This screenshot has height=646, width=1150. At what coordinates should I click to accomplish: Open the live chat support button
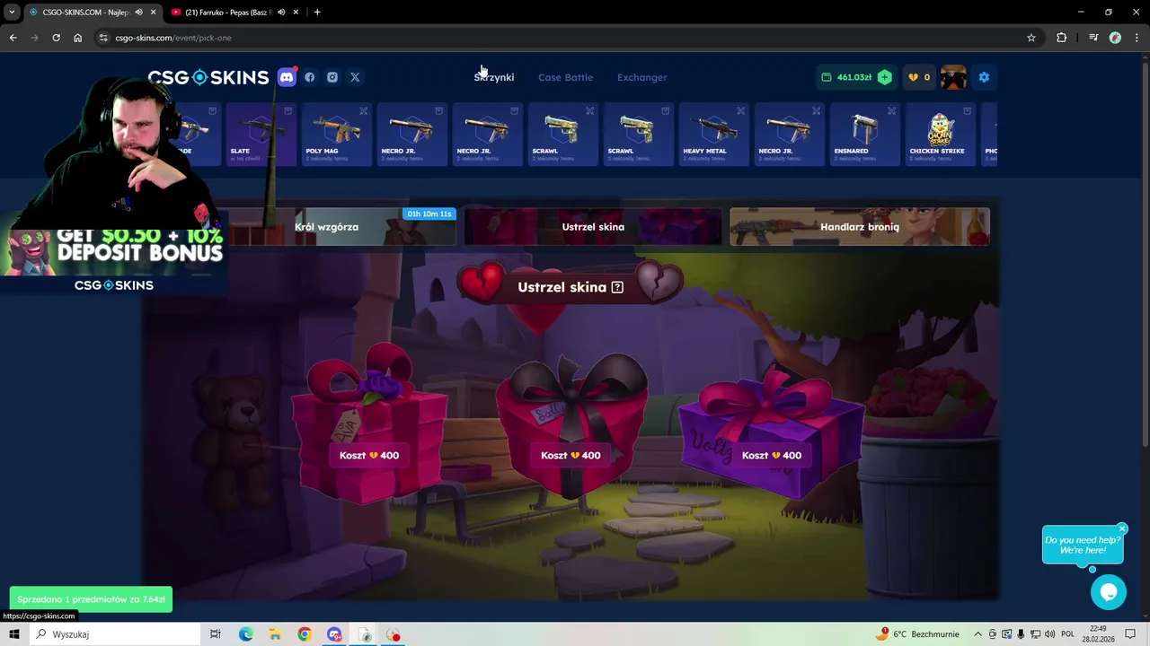tap(1109, 592)
